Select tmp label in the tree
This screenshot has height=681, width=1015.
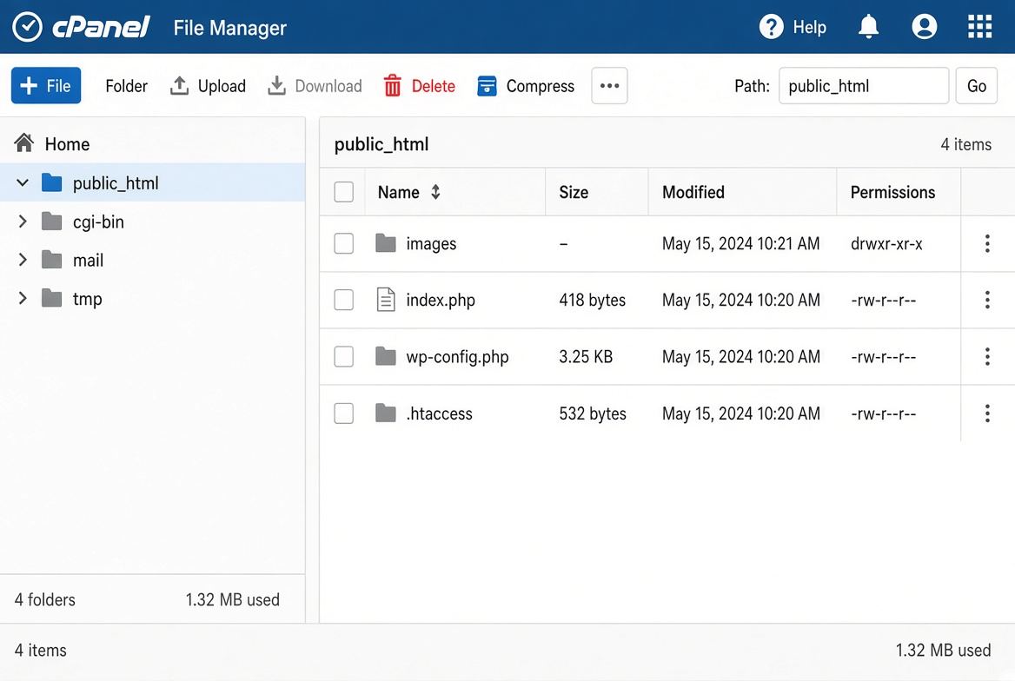[88, 299]
